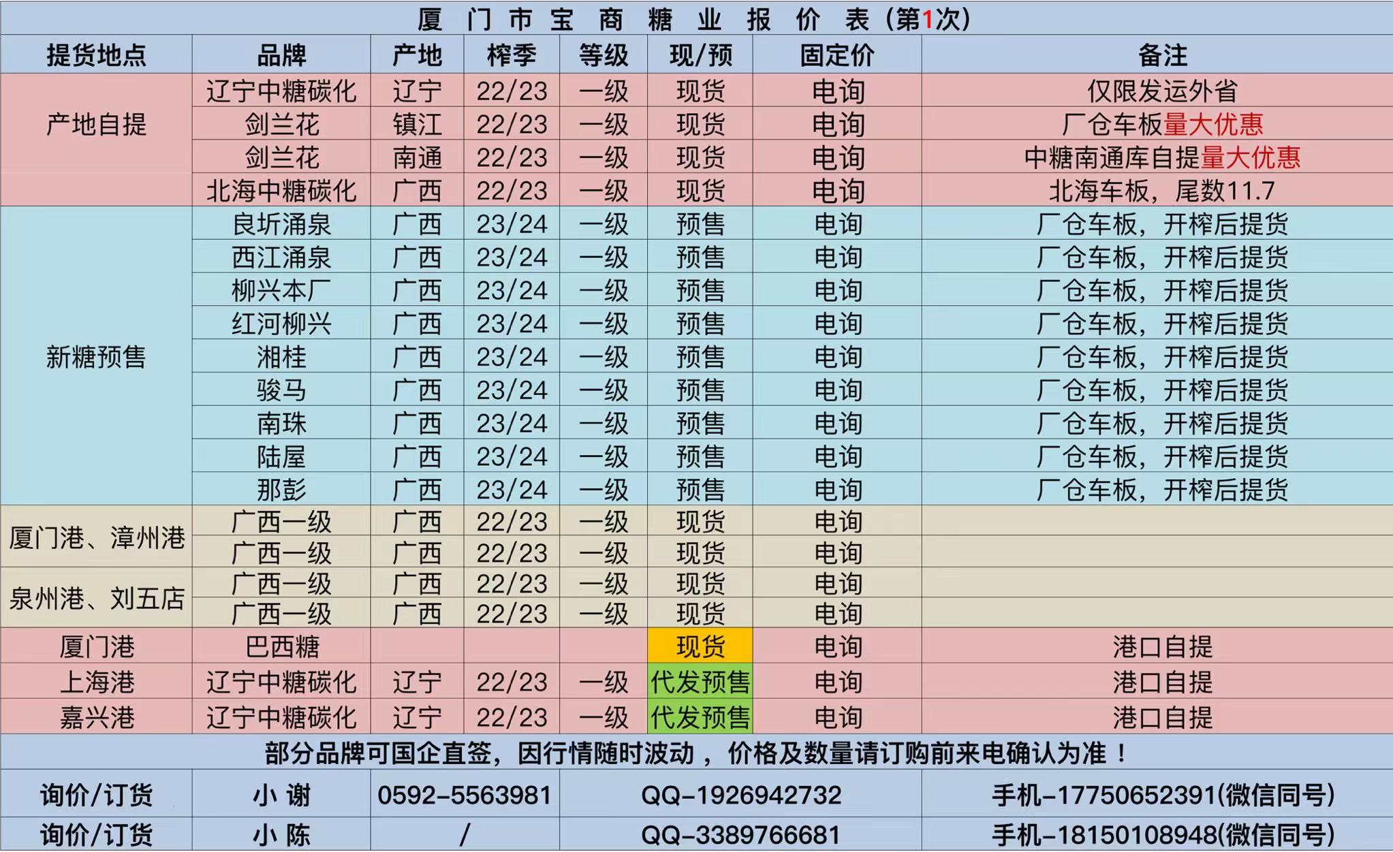Click the 嘉兴港 location cell

pos(96,717)
